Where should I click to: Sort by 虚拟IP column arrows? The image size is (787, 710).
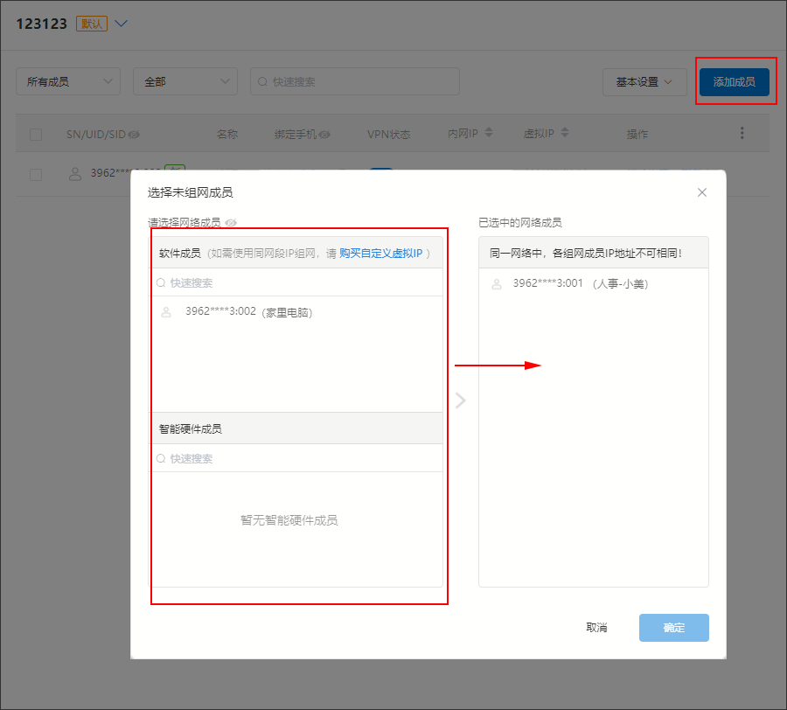pyautogui.click(x=565, y=133)
